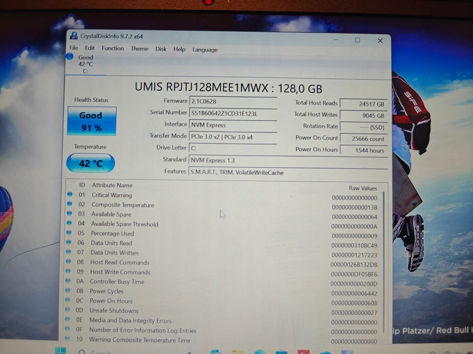Click raw value 0000003108C49

tap(354, 245)
